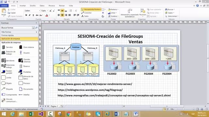The height and width of the screenshot is (117, 209).
Task: Select the Página-1 page tab
Action: tap(55, 106)
